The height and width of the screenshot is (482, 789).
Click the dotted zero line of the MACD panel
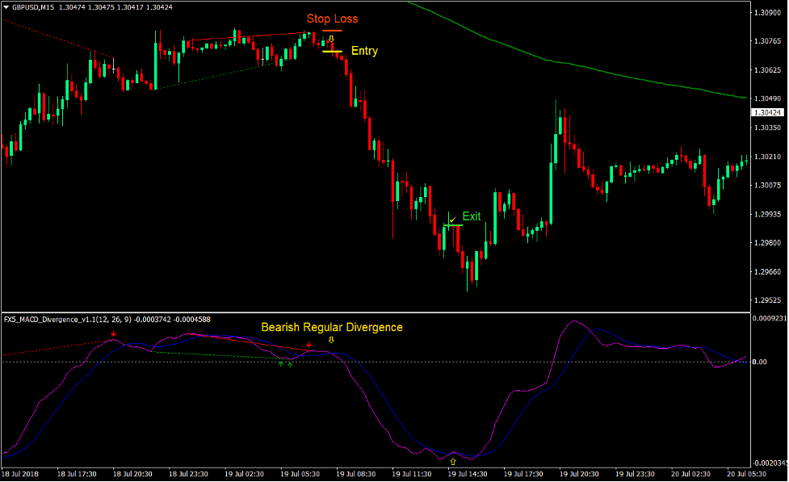[x=565, y=361]
